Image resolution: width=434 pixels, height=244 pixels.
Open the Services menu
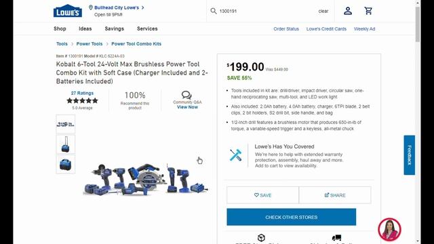coord(147,28)
